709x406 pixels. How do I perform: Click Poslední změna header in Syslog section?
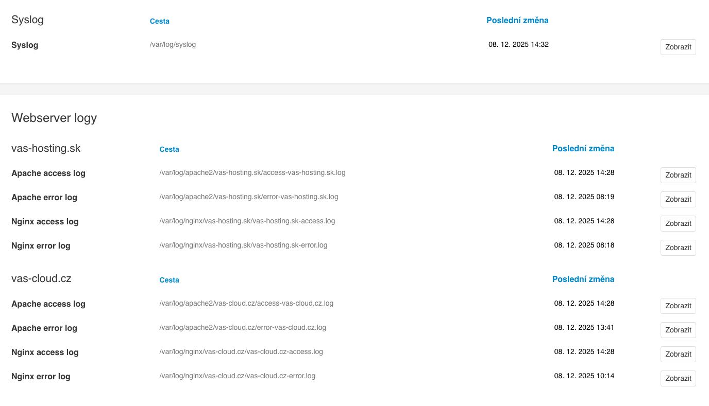(517, 21)
